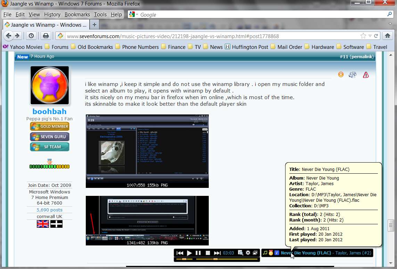The width and height of the screenshot is (397, 269).
Task: Reload the page with the refresh icon
Action: [x=376, y=36]
